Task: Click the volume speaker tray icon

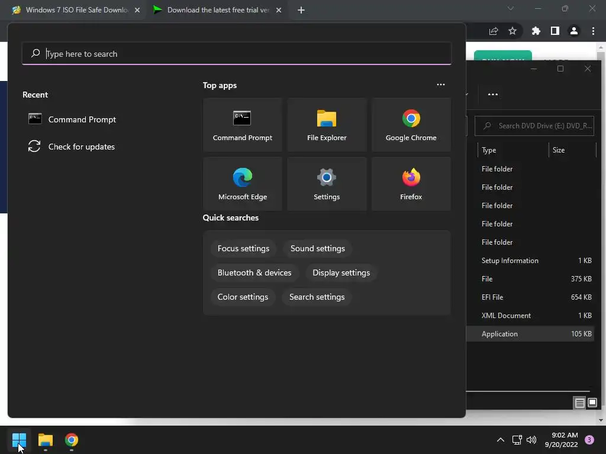Action: [x=531, y=440]
